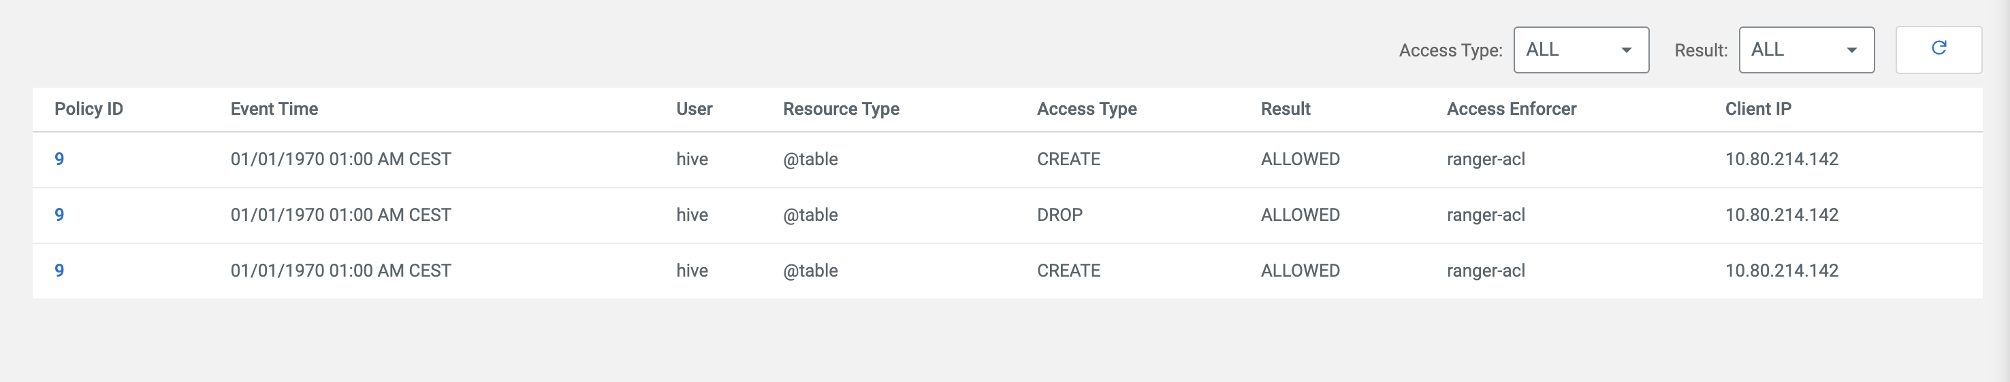
Task: Click the User column header
Action: click(694, 109)
